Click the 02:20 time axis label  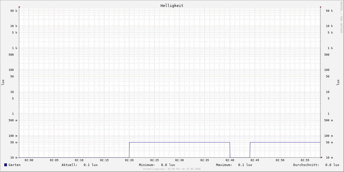pos(129,160)
